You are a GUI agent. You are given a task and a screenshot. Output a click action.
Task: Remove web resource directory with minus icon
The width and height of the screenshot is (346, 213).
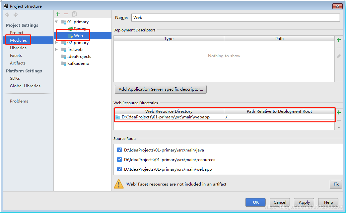click(x=339, y=121)
